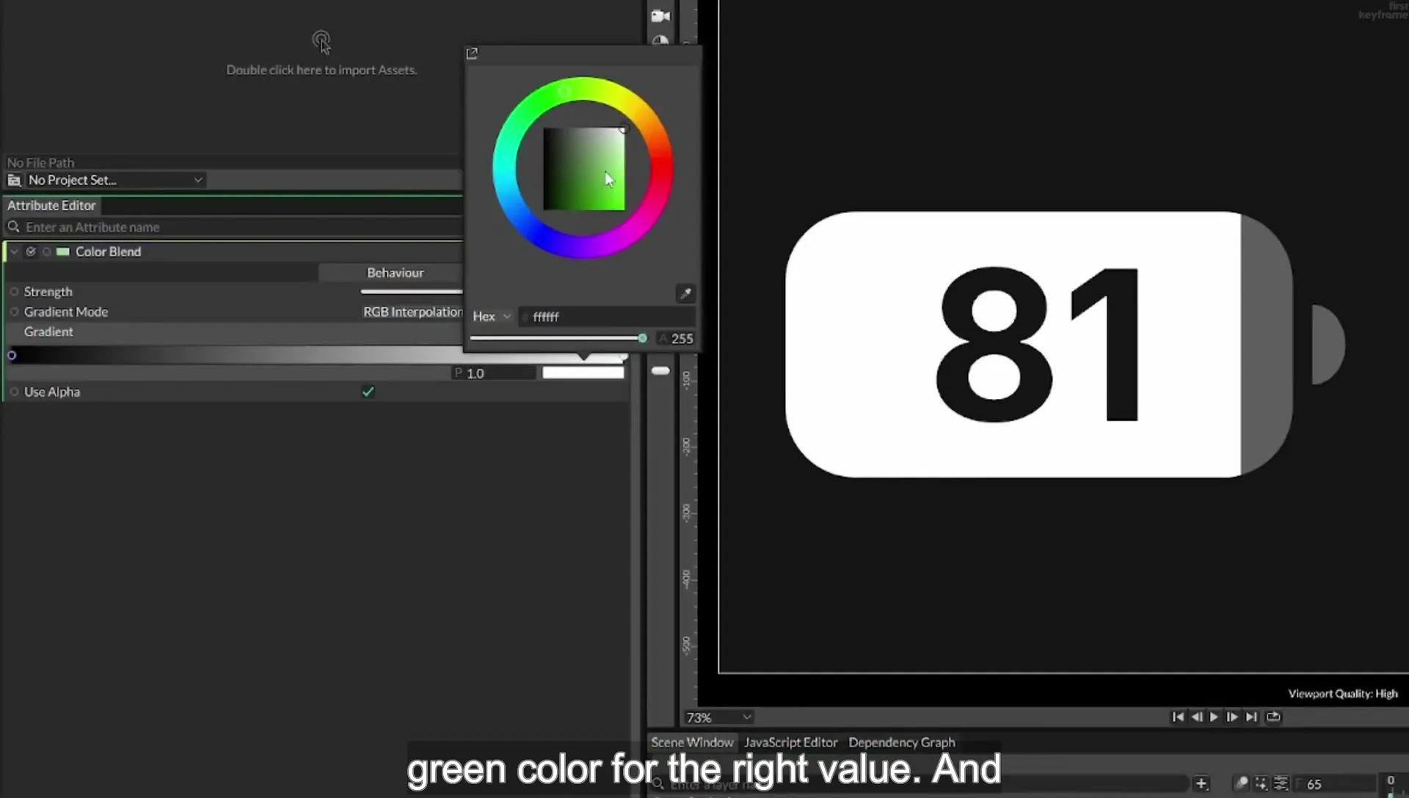Pop out the color picker window
Screen dimensions: 1409x798
click(x=472, y=54)
